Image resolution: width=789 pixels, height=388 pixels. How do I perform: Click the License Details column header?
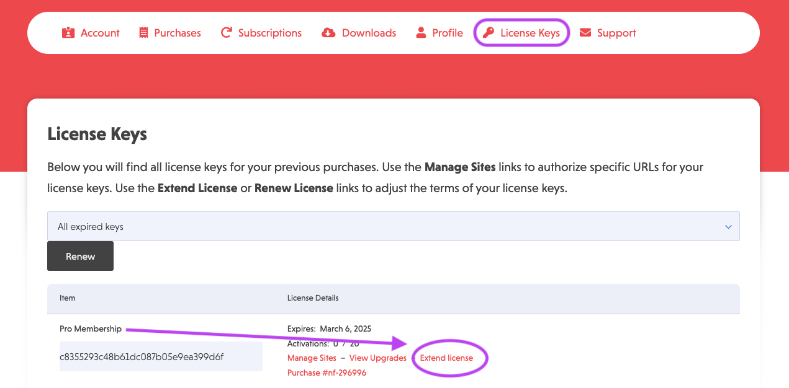(x=313, y=298)
